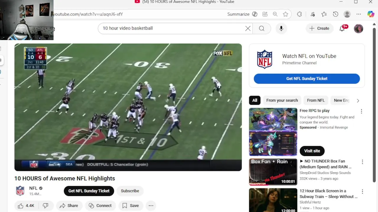Select the From NFL filter chip

click(x=316, y=100)
